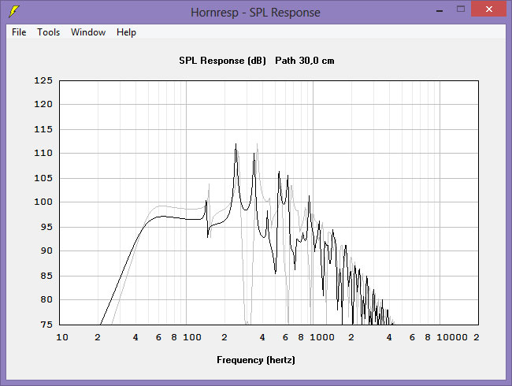Click the 'Path 30,0 cm' label

coord(305,61)
